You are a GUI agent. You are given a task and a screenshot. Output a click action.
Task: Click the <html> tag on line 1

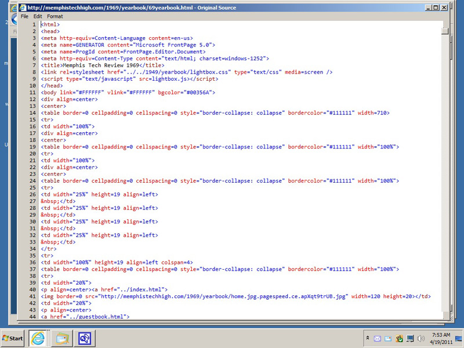tap(50, 24)
